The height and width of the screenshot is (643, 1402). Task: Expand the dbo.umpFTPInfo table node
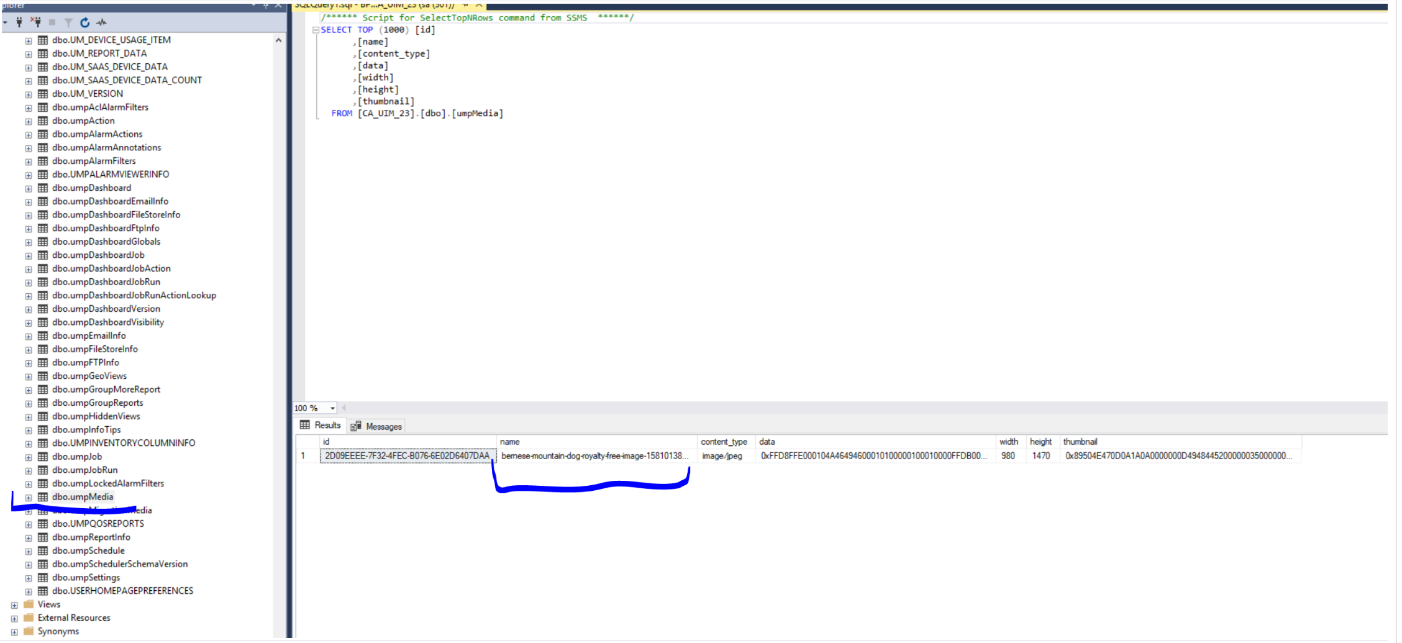point(29,363)
